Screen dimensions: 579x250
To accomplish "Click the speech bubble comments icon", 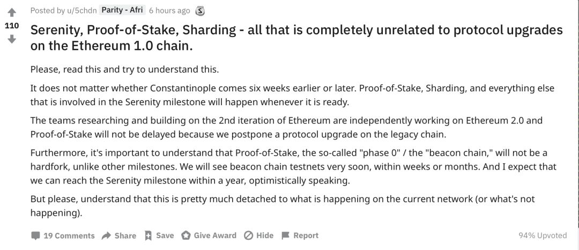I will 36,236.
